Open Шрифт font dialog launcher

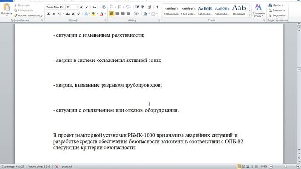click(x=105, y=20)
